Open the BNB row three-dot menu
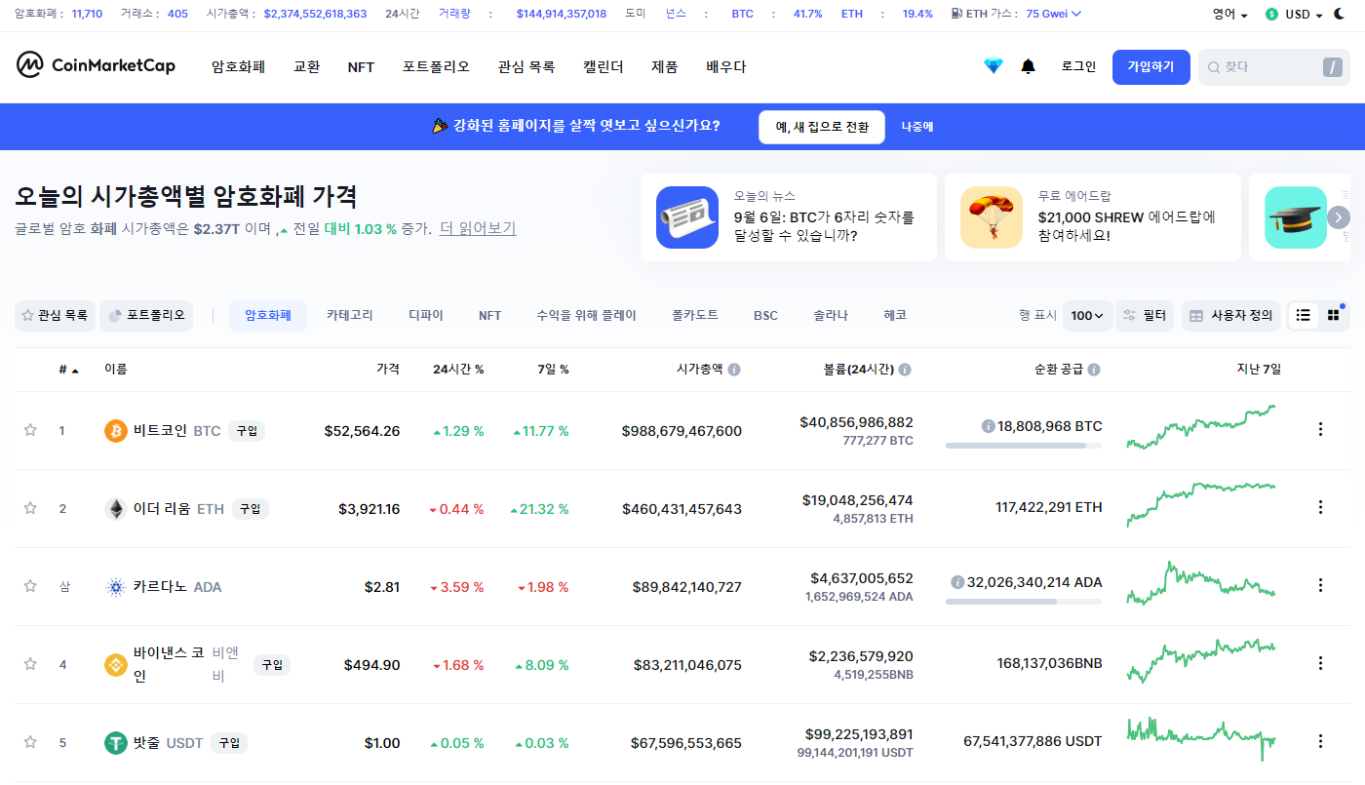This screenshot has width=1365, height=785. coord(1320,663)
